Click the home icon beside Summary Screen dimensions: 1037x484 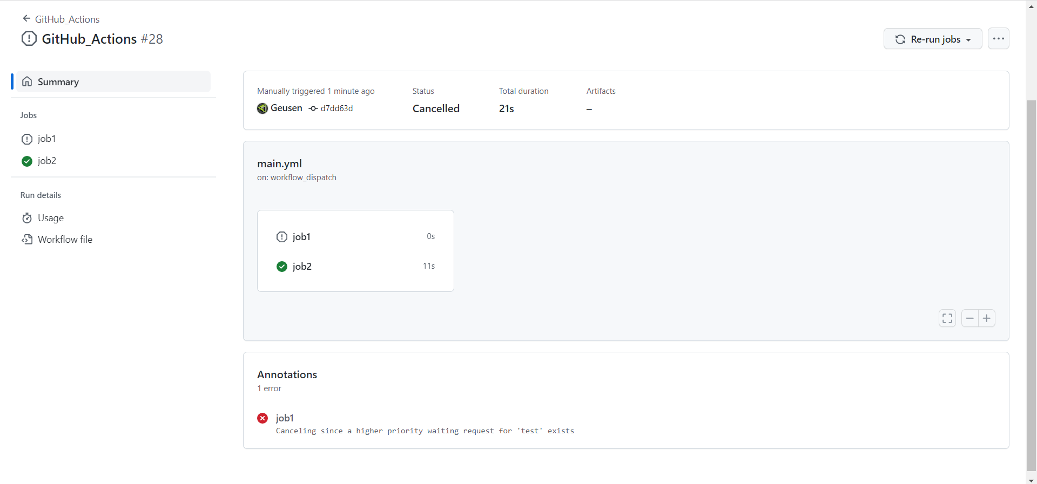[27, 81]
